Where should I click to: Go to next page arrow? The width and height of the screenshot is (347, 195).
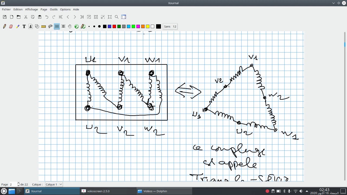75,17
